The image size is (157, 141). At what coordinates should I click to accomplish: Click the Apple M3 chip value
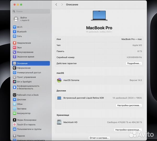[137, 45]
